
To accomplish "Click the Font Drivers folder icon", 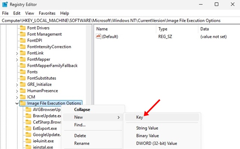I will pyautogui.click(x=23, y=28).
